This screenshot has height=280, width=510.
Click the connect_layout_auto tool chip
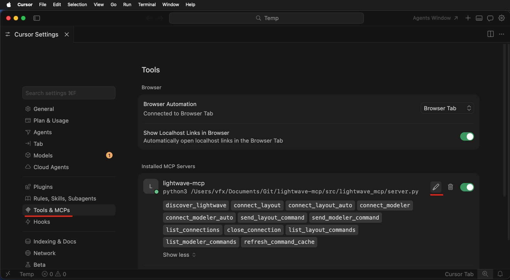click(320, 205)
